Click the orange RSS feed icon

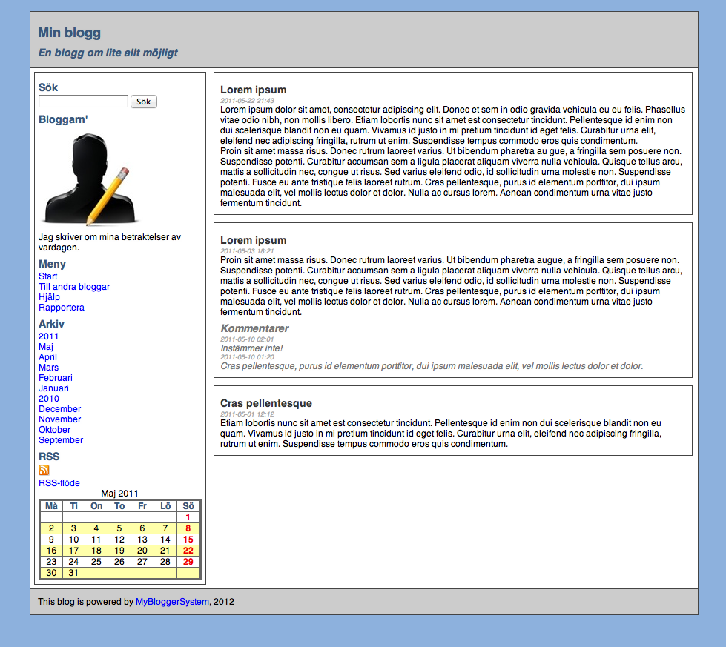coord(44,470)
